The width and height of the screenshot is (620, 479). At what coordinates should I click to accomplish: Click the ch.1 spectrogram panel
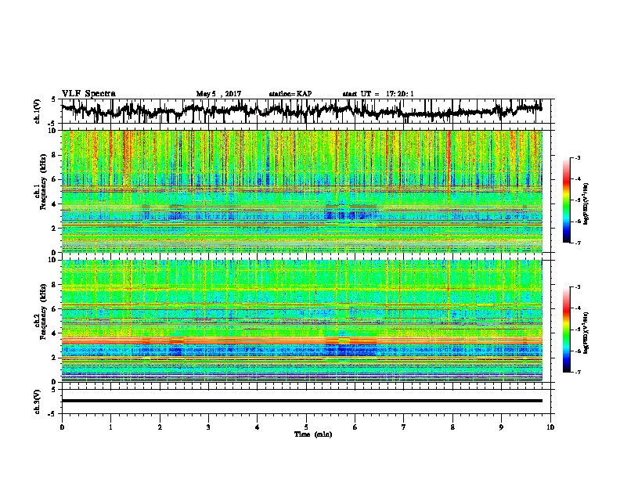point(301,191)
